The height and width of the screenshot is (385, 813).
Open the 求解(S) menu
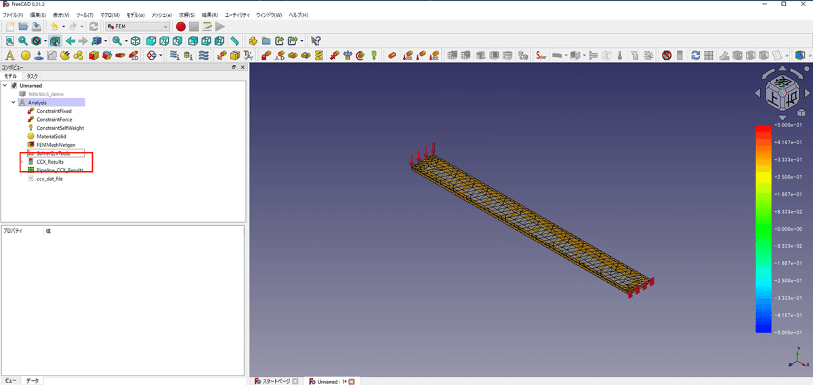click(x=187, y=14)
